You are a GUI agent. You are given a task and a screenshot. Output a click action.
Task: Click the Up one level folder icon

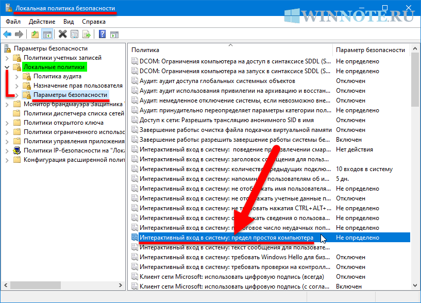click(35, 35)
